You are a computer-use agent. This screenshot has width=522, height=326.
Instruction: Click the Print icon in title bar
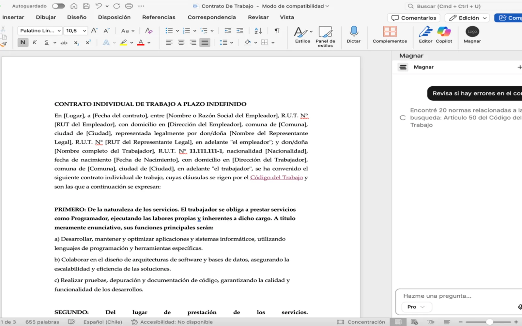129,6
